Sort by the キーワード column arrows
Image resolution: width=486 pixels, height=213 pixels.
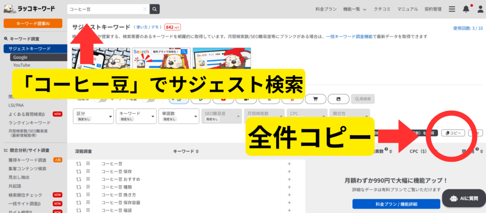click(197, 151)
